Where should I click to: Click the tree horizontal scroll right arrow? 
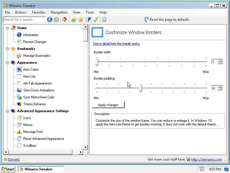[80, 152]
